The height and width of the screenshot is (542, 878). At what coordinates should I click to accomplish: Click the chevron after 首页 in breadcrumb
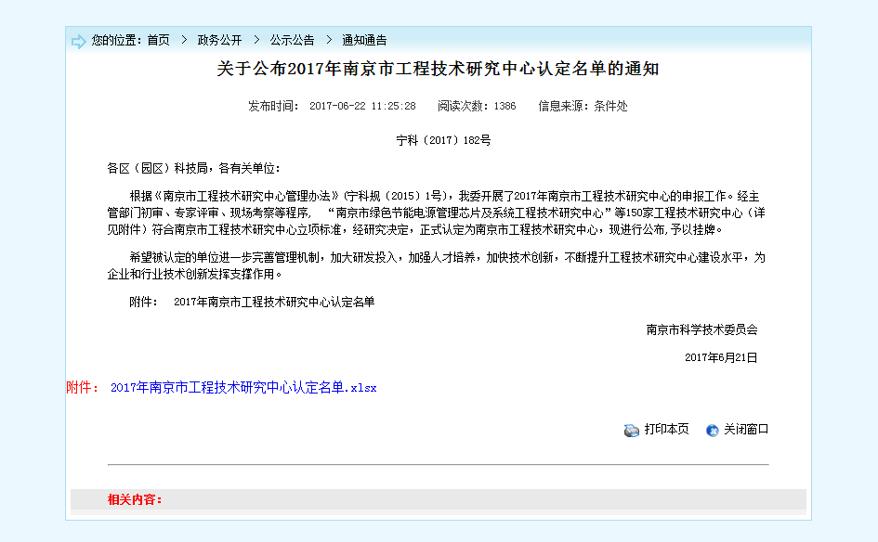183,40
